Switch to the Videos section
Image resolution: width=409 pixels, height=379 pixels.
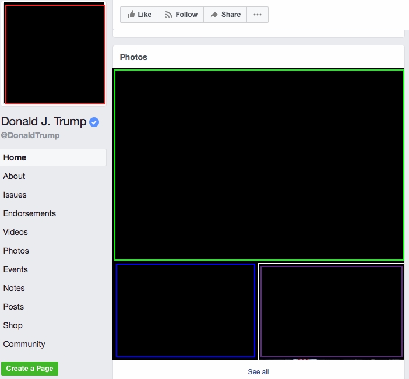tap(15, 232)
